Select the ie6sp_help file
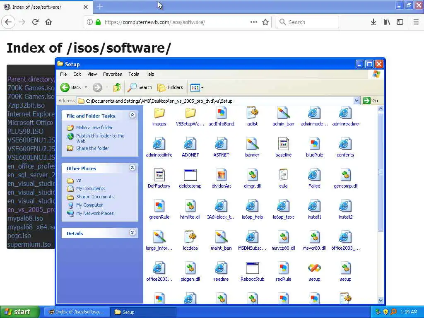The height and width of the screenshot is (318, 424). click(252, 206)
